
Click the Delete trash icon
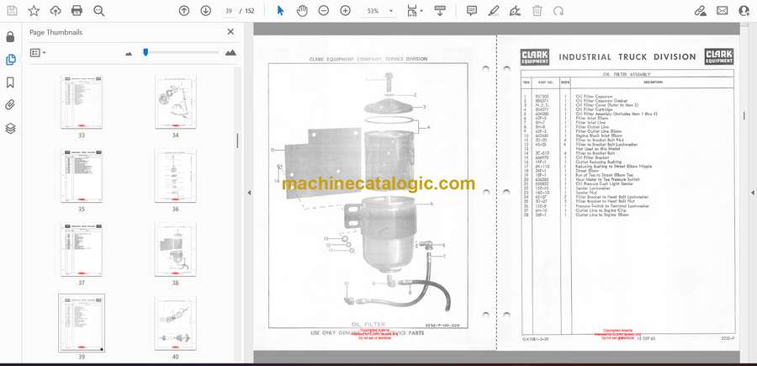pyautogui.click(x=537, y=11)
